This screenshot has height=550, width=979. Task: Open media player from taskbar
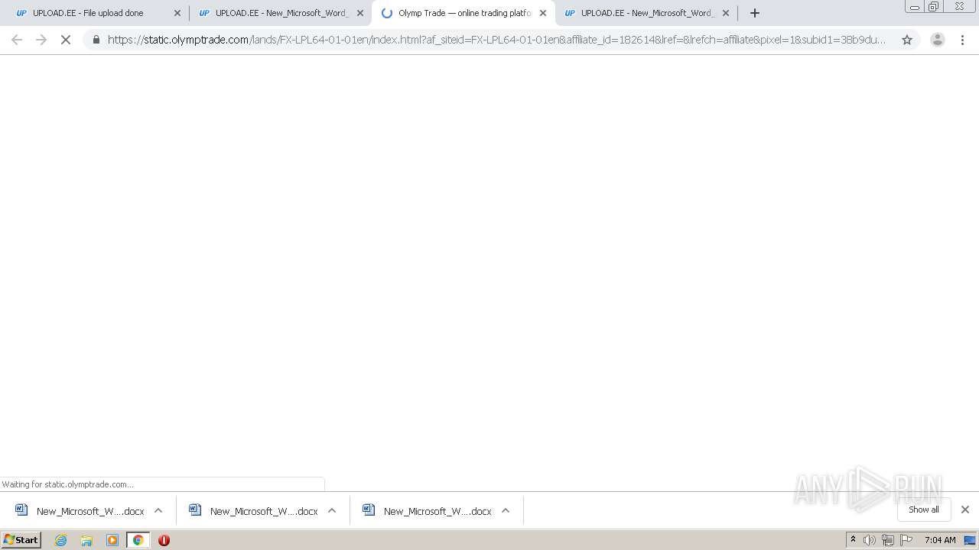112,540
